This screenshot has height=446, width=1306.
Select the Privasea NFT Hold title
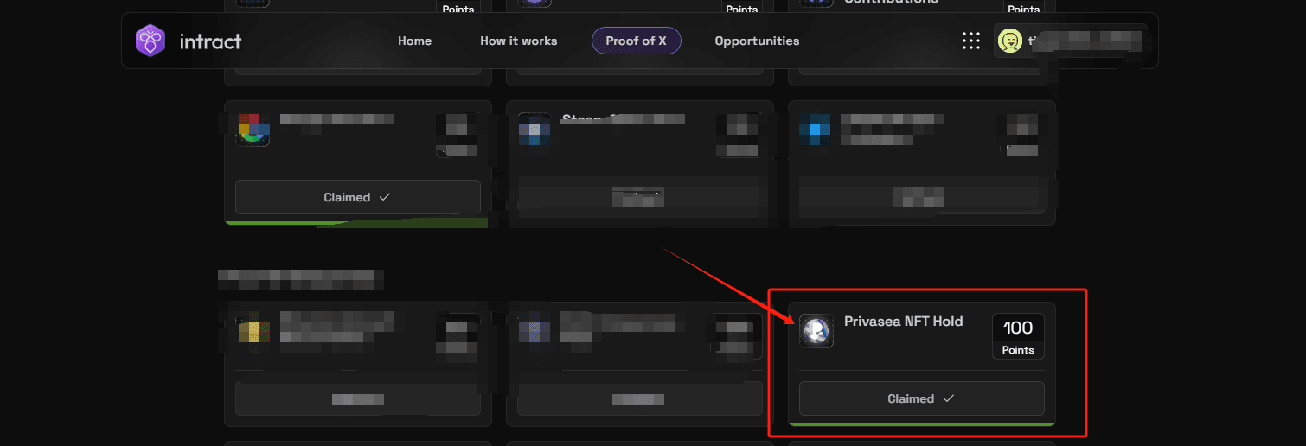click(903, 322)
